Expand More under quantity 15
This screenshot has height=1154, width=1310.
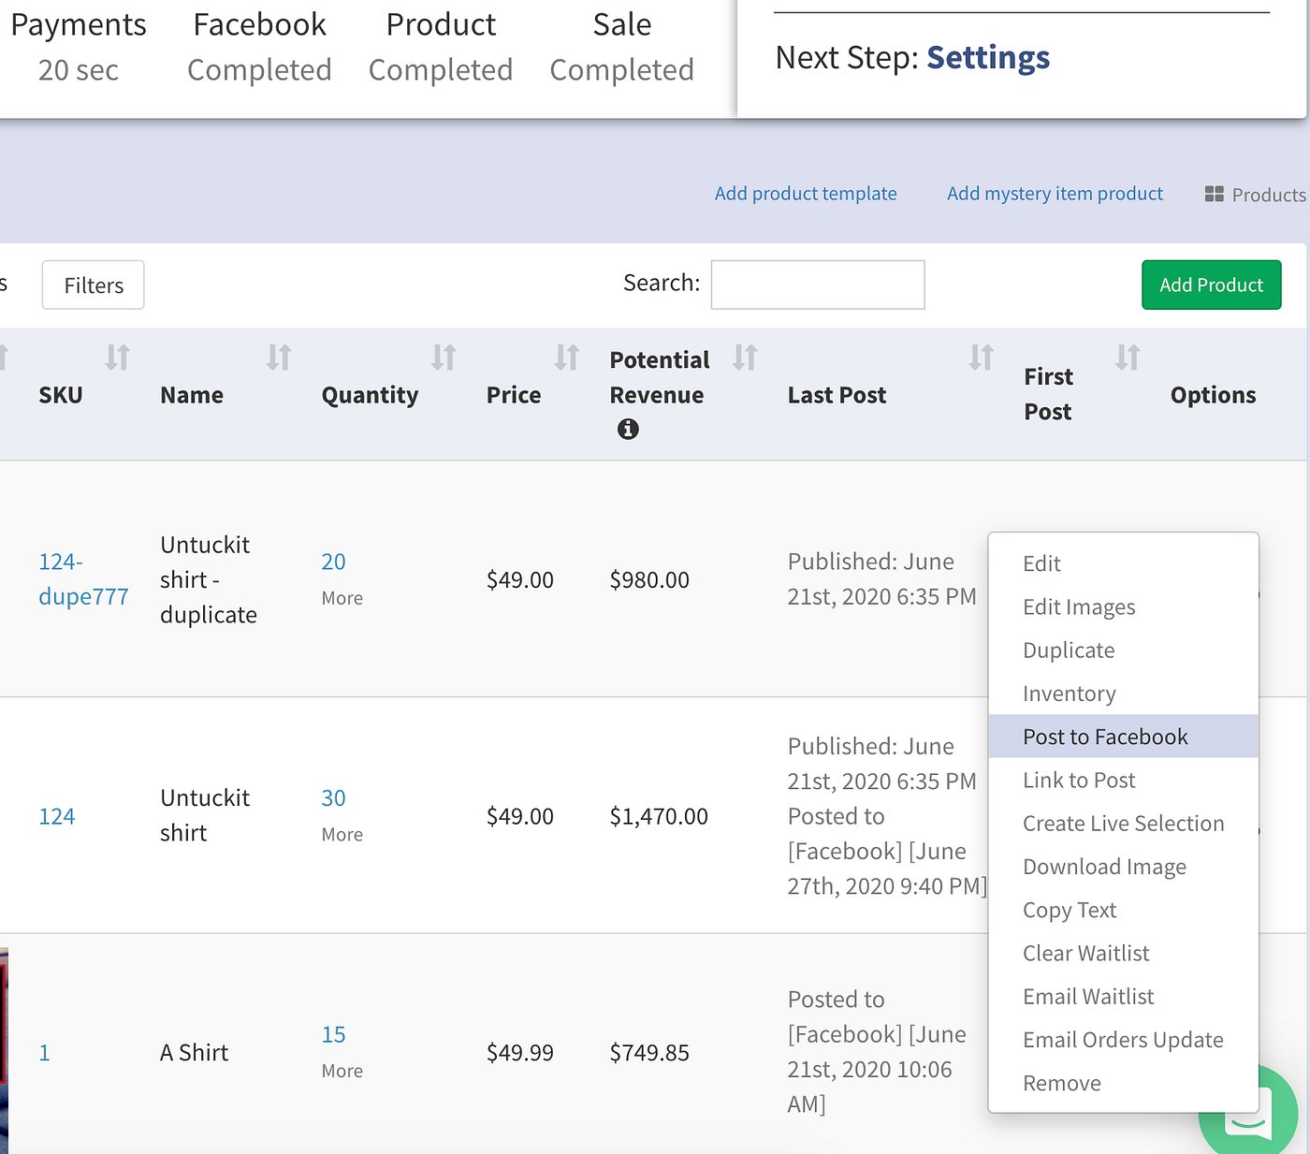coord(342,1071)
